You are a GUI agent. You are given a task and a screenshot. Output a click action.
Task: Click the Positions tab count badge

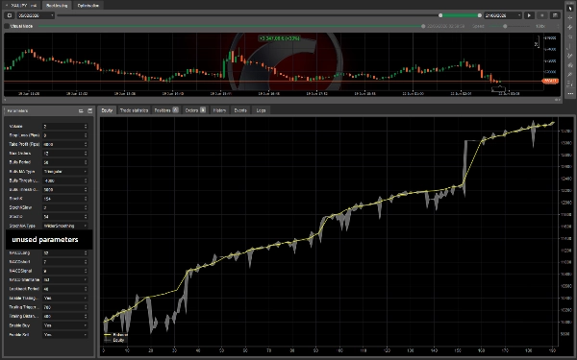[x=176, y=109]
